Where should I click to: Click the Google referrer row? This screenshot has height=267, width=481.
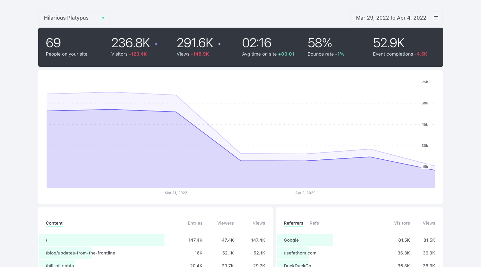click(x=291, y=240)
